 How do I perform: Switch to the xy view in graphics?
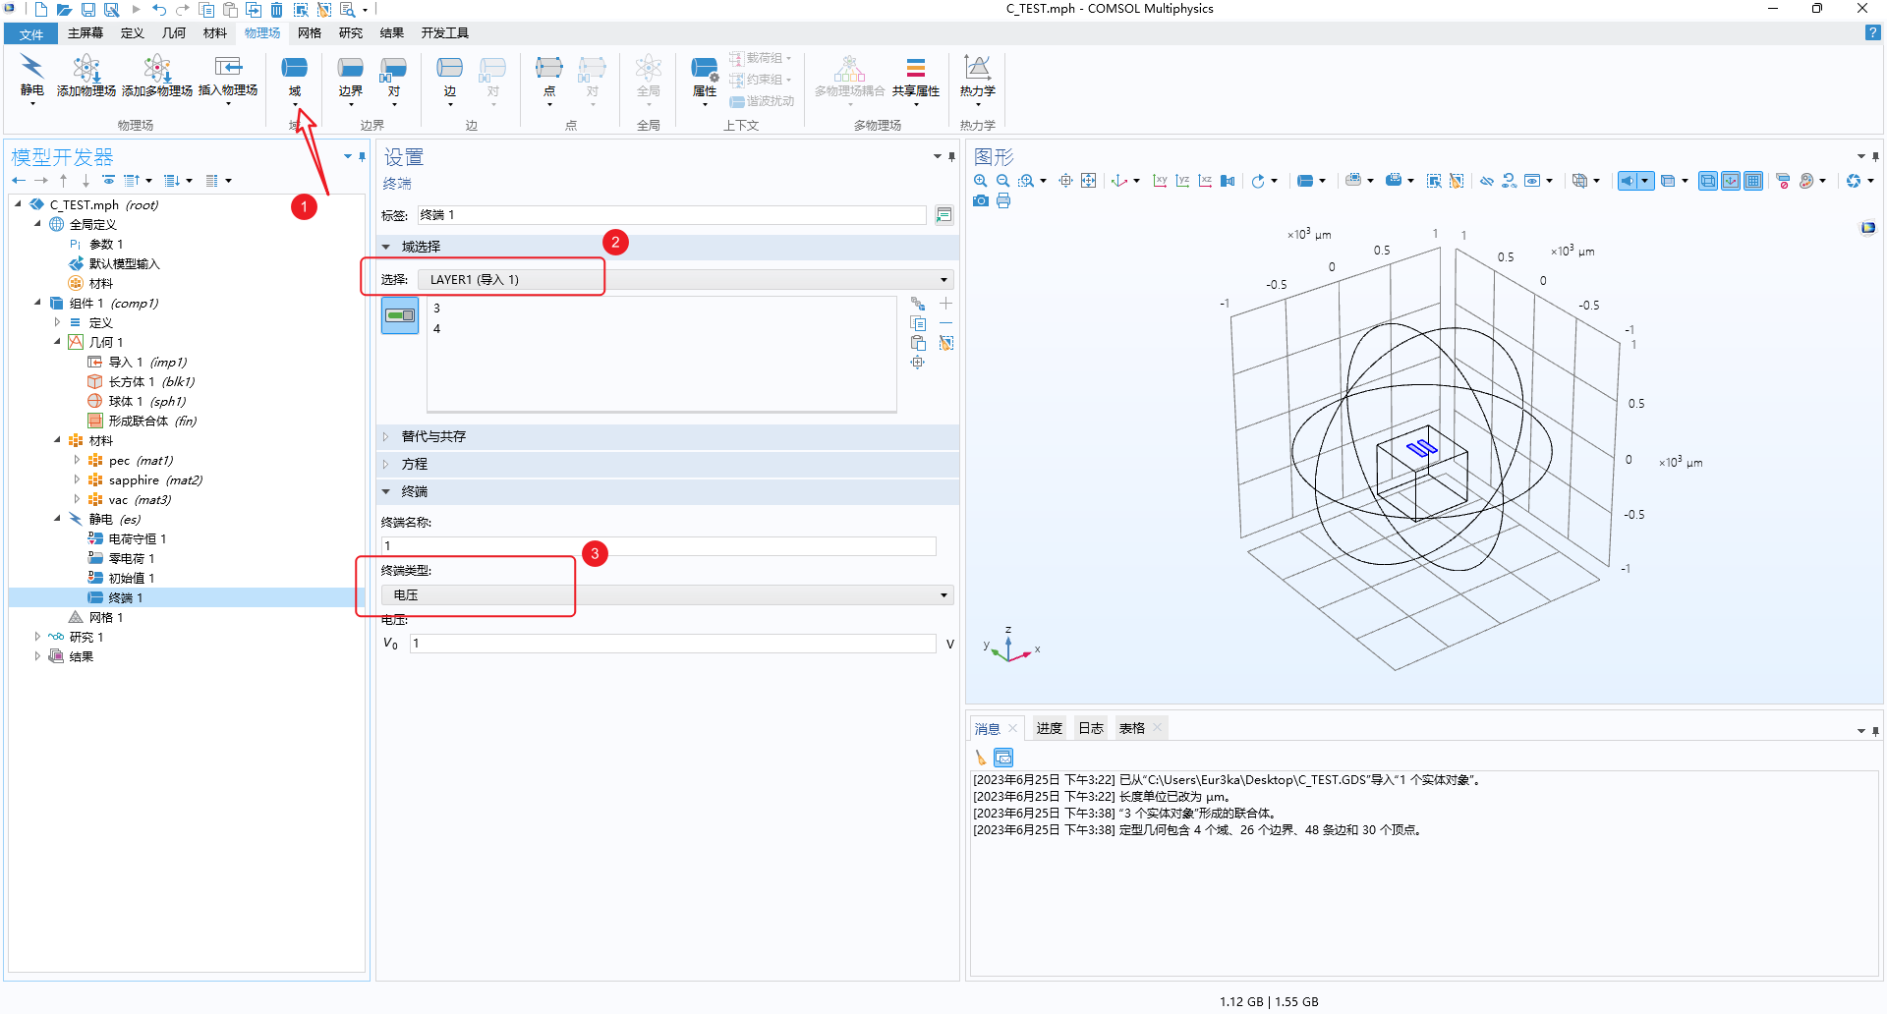pyautogui.click(x=1160, y=181)
